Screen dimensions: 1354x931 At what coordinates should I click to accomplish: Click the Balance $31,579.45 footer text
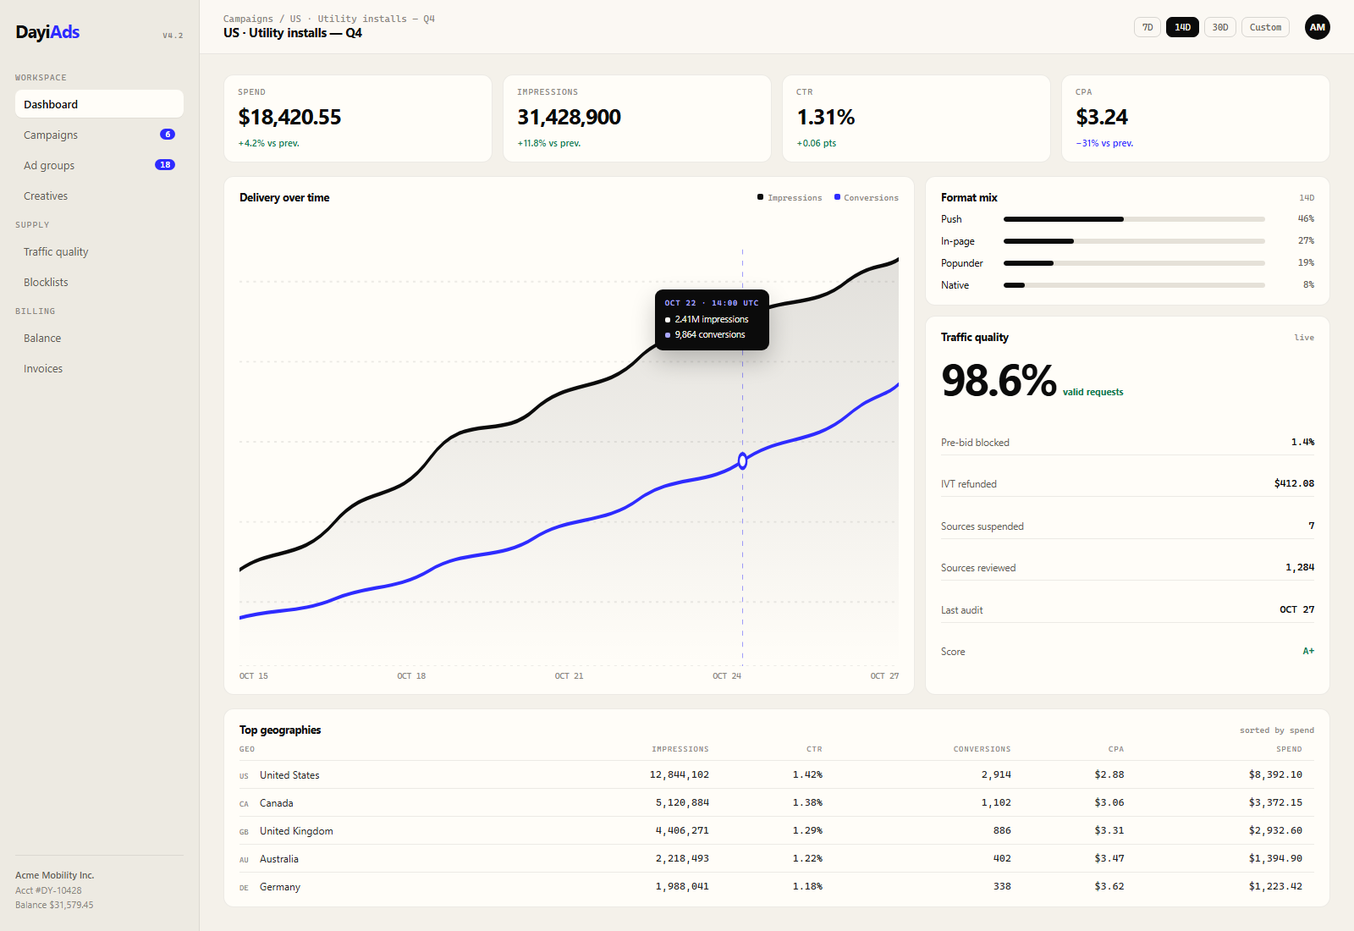coord(54,905)
